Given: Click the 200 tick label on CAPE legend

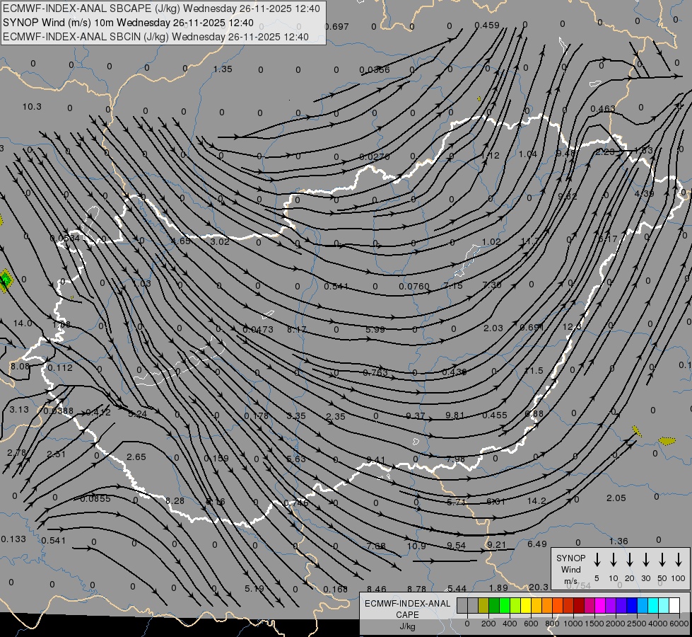Looking at the screenshot, I should click(488, 624).
